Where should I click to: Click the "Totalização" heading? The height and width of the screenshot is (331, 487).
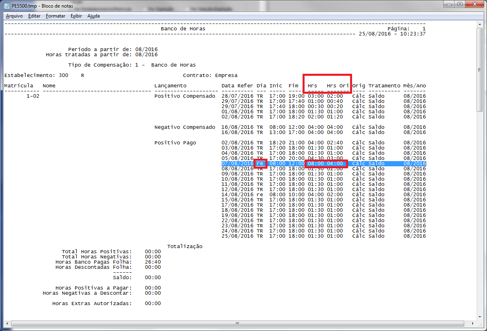click(185, 246)
